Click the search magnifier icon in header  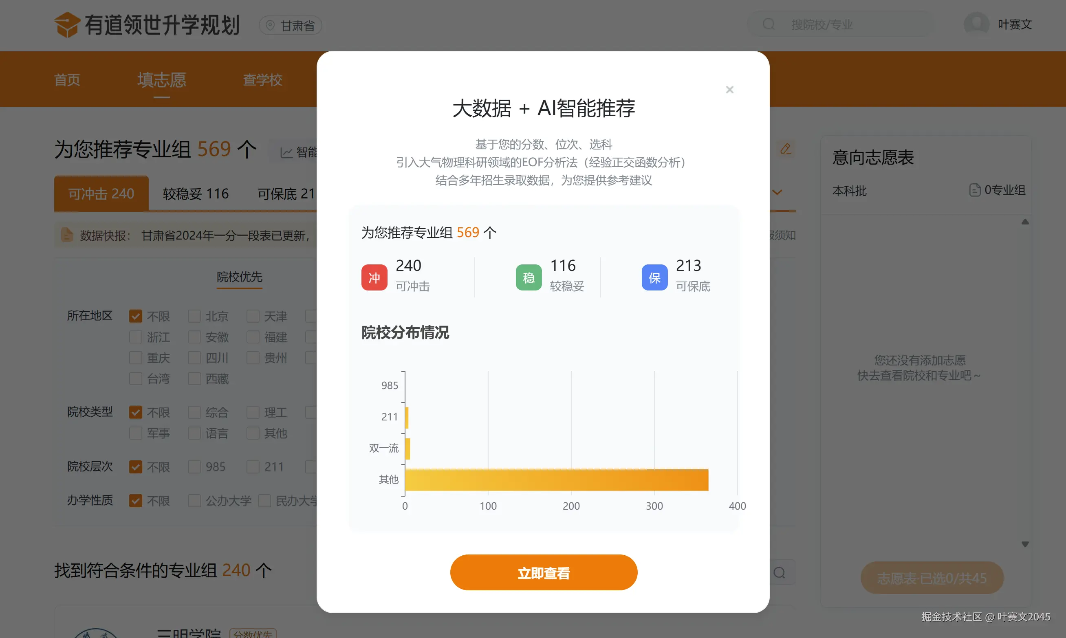tap(769, 24)
